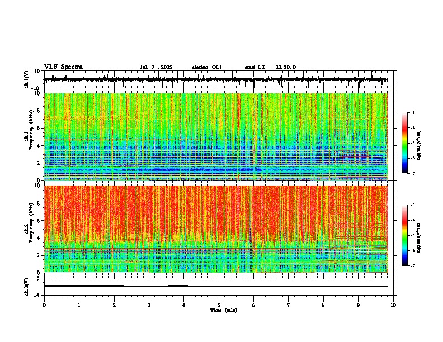Click the ch.2 color bar log(PSD) unit label
The height and width of the screenshot is (342, 443).
click(x=419, y=237)
